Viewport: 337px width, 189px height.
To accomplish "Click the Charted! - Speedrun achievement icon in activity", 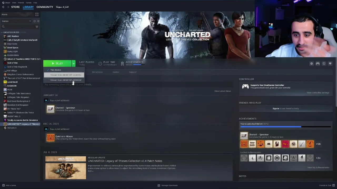I will click(x=50, y=109).
